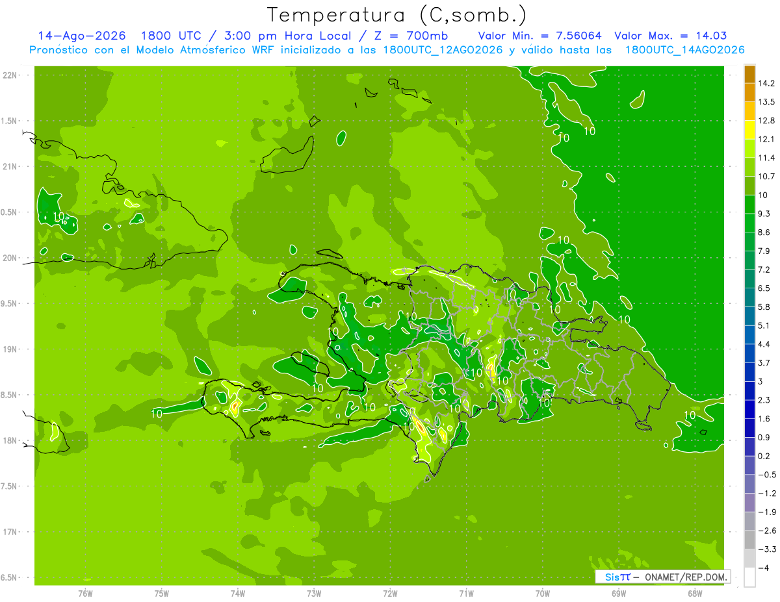This screenshot has width=780, height=602.
Task: Click the title 'Temperatura (C,somb.)'
Action: tap(396, 15)
